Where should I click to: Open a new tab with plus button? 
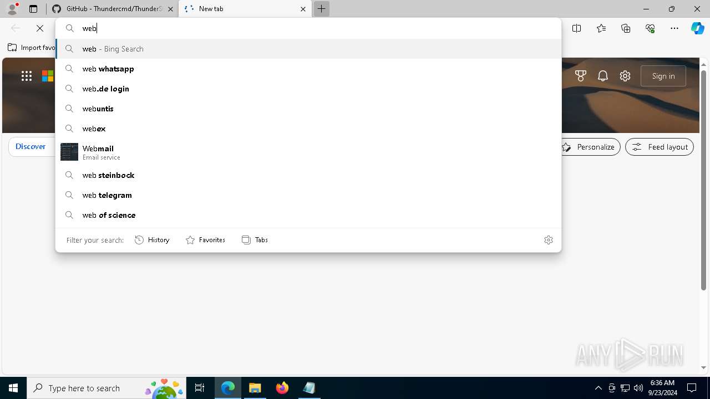[x=321, y=9]
